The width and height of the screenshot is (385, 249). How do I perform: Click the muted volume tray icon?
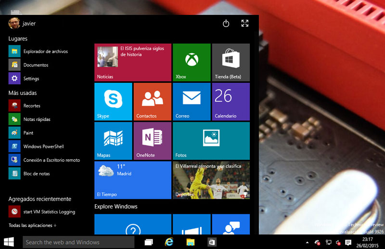(338, 243)
